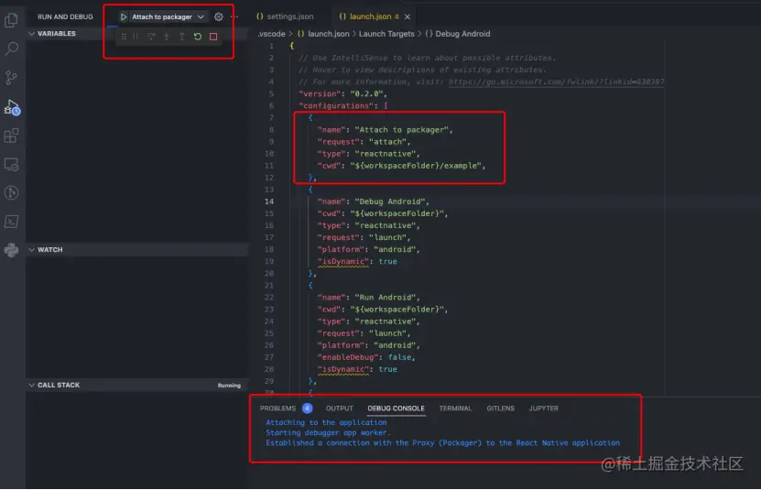Screen dimensions: 761x490
Task: Grab the debug toolbar drag handle
Action: [x=124, y=37]
